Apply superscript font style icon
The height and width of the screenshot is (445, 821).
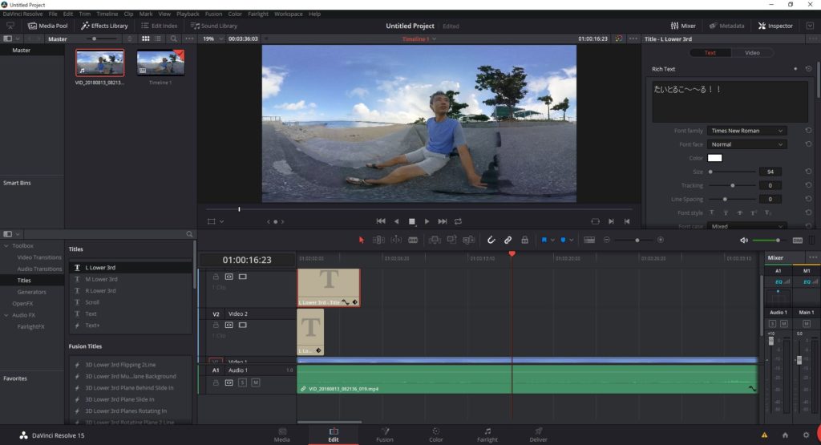[x=754, y=212]
